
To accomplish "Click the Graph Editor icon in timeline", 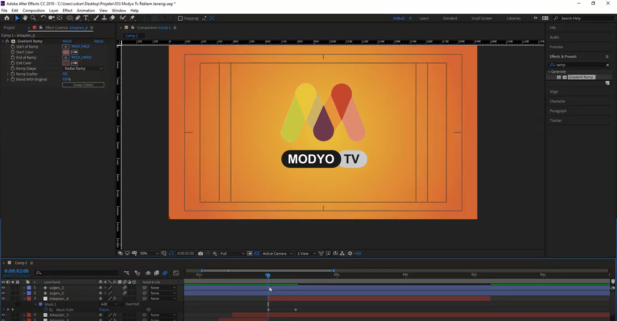I will click(176, 273).
